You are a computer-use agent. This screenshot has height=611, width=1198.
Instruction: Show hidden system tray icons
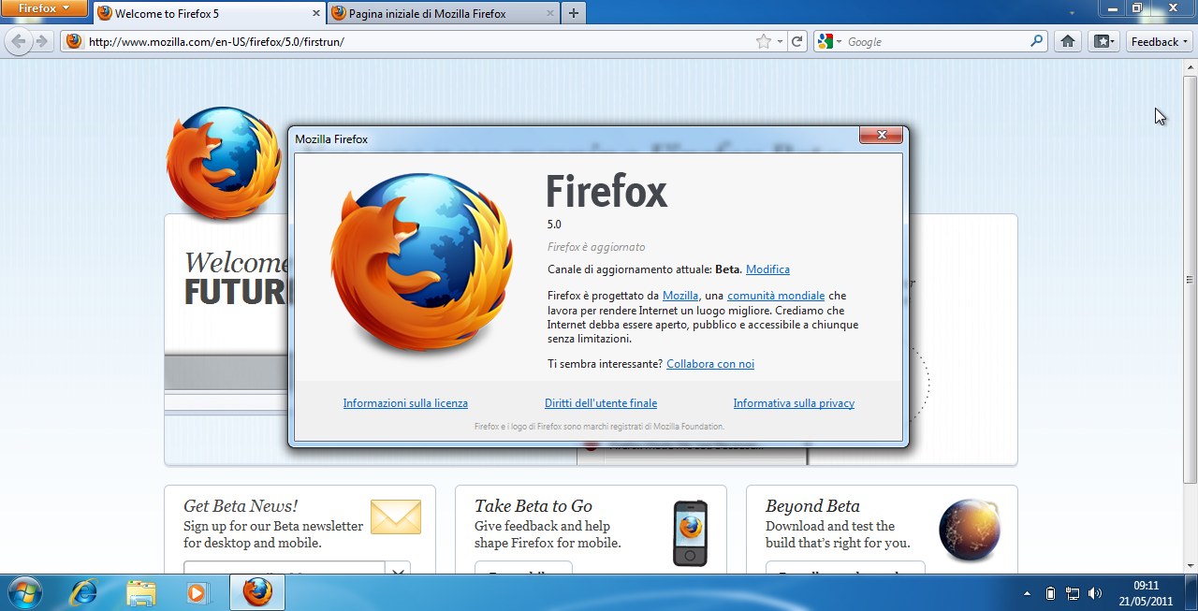coord(1028,593)
